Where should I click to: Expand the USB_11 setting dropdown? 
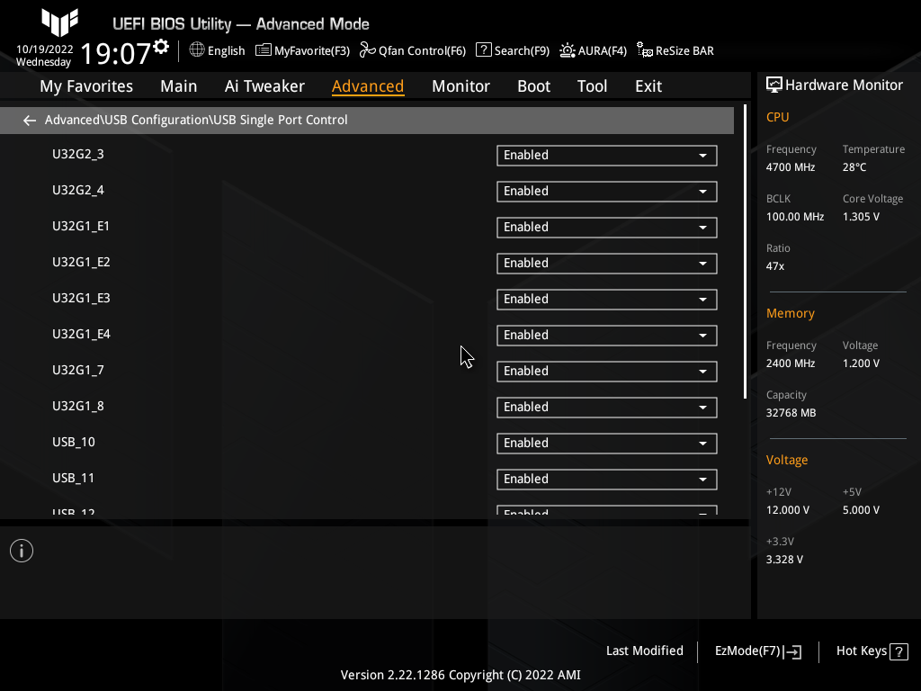(606, 479)
